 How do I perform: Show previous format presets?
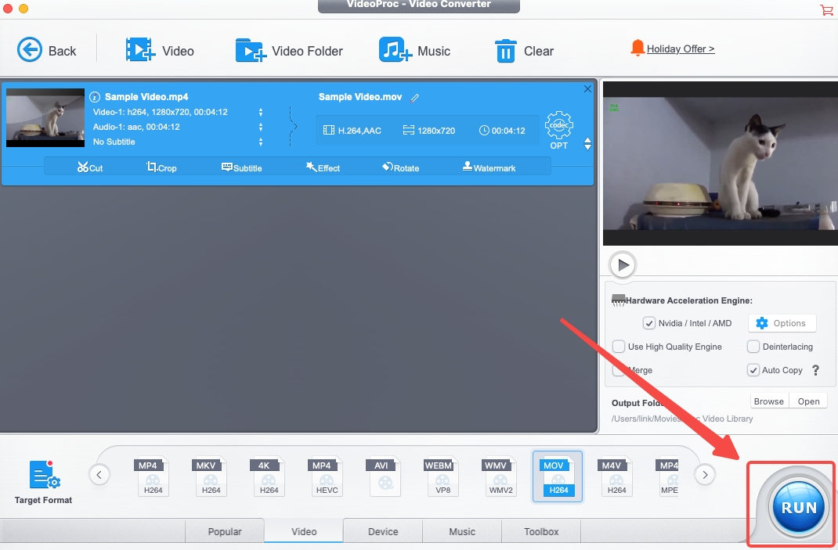point(99,475)
